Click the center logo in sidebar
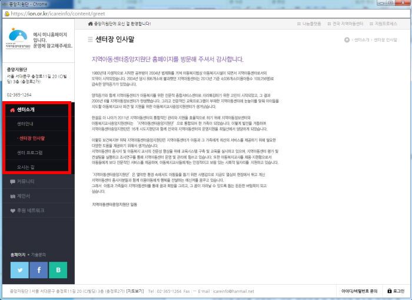The height and width of the screenshot is (300, 412). click(18, 38)
